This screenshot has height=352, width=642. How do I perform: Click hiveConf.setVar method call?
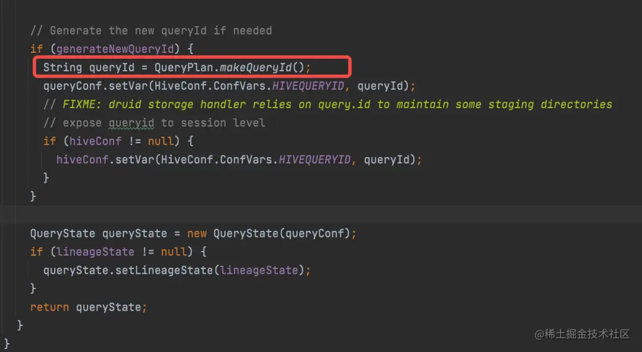tap(105, 160)
